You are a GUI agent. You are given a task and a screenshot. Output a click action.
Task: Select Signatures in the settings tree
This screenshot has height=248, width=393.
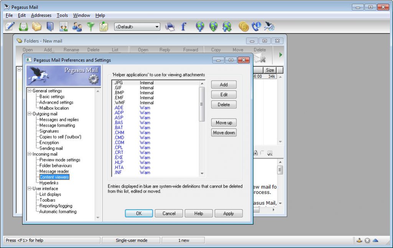pyautogui.click(x=49, y=131)
